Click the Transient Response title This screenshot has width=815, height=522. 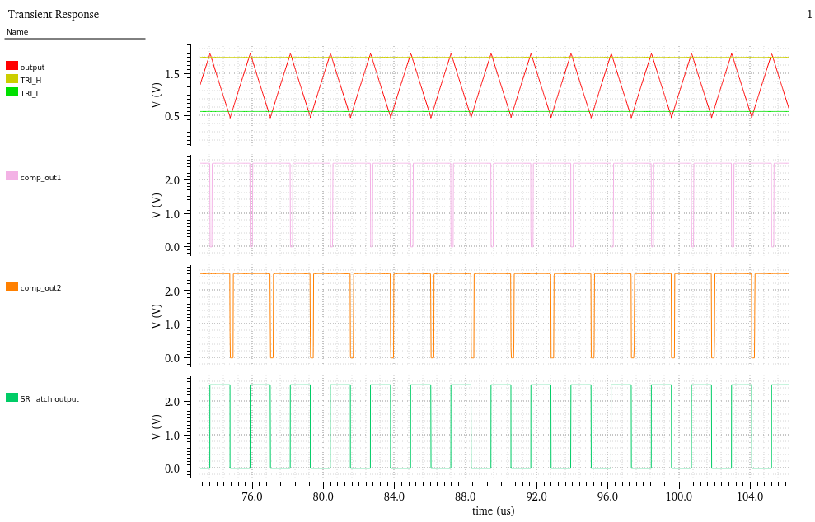[52, 14]
